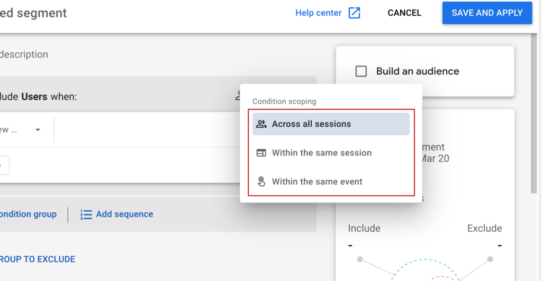Open the Help center link
This screenshot has width=542, height=281.
click(x=318, y=13)
